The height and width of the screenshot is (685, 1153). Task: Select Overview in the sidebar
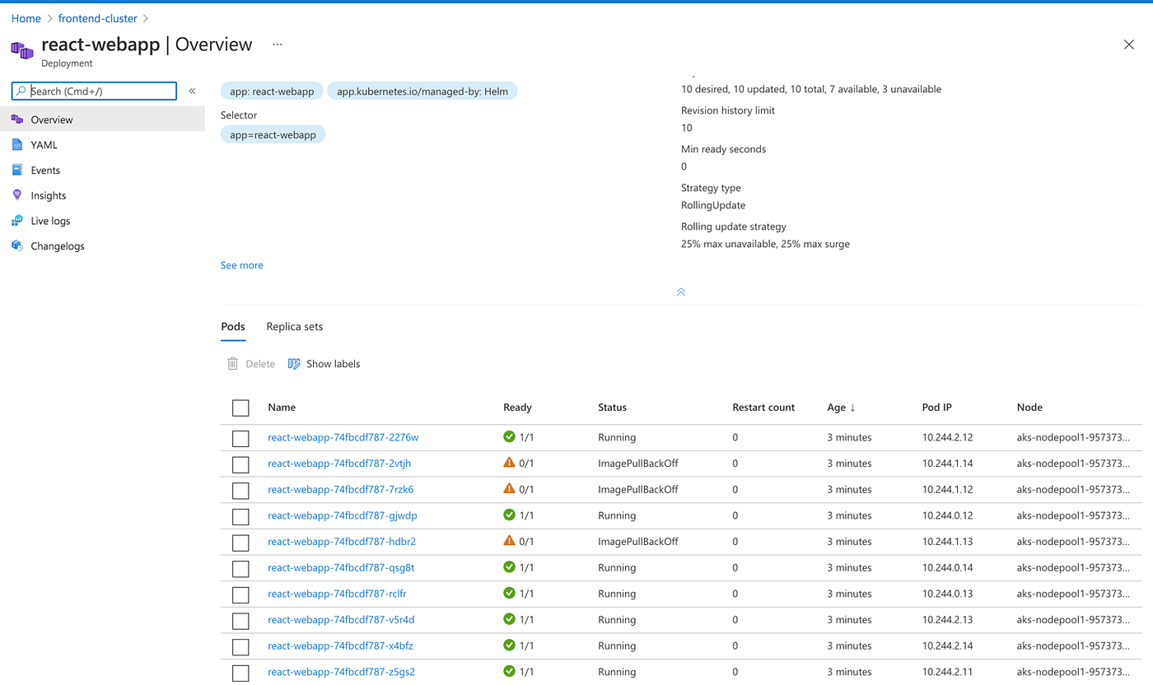point(49,119)
